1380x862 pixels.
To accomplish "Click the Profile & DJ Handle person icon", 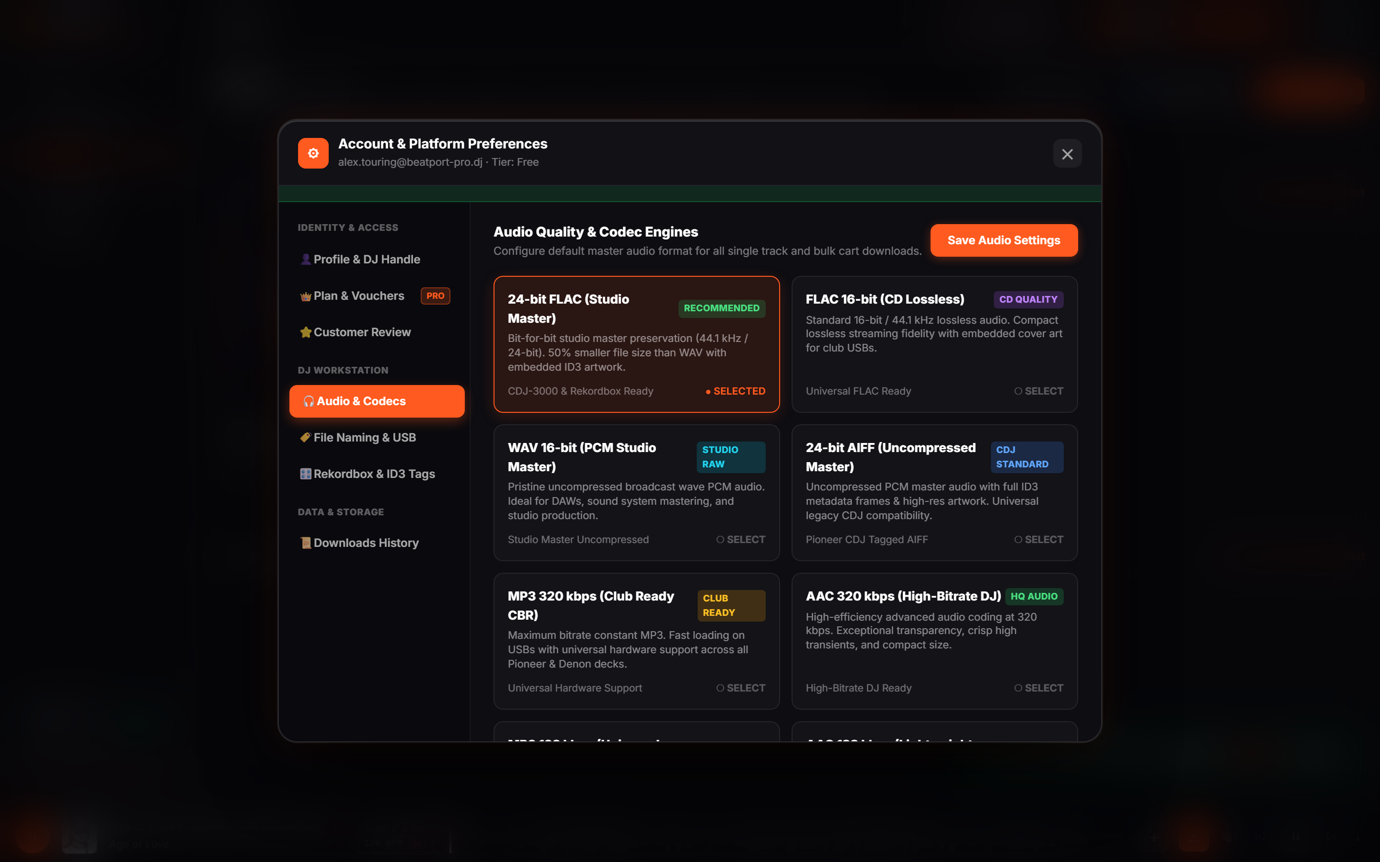I will pos(306,260).
